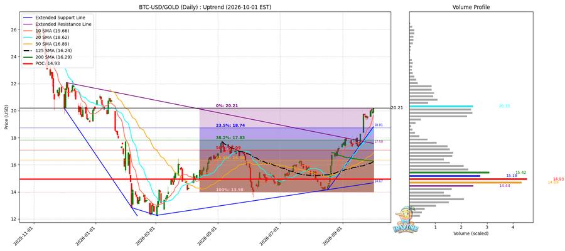Click the volume axis tick '2'

[x=461, y=227]
